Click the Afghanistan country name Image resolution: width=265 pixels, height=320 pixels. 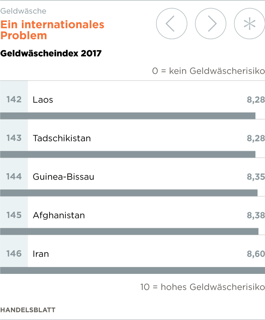[59, 215]
